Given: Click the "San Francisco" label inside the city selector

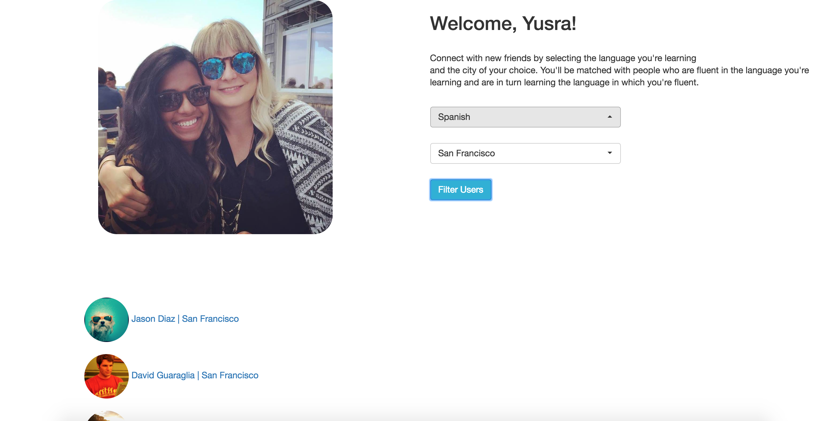Looking at the screenshot, I should click(x=466, y=153).
